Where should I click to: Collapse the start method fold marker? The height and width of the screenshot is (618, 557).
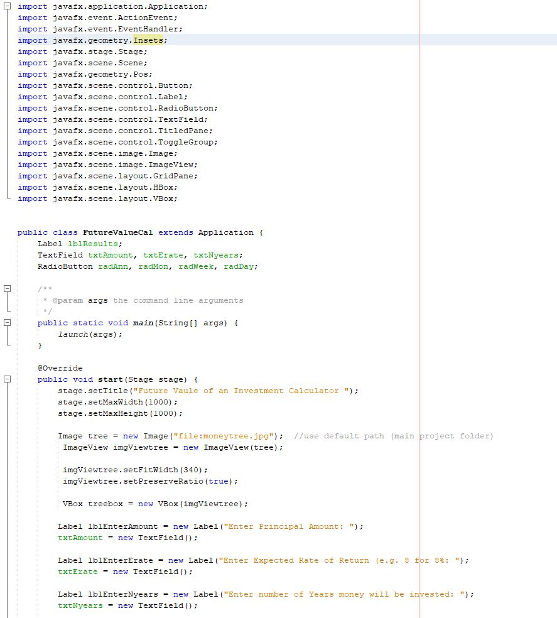click(7, 379)
